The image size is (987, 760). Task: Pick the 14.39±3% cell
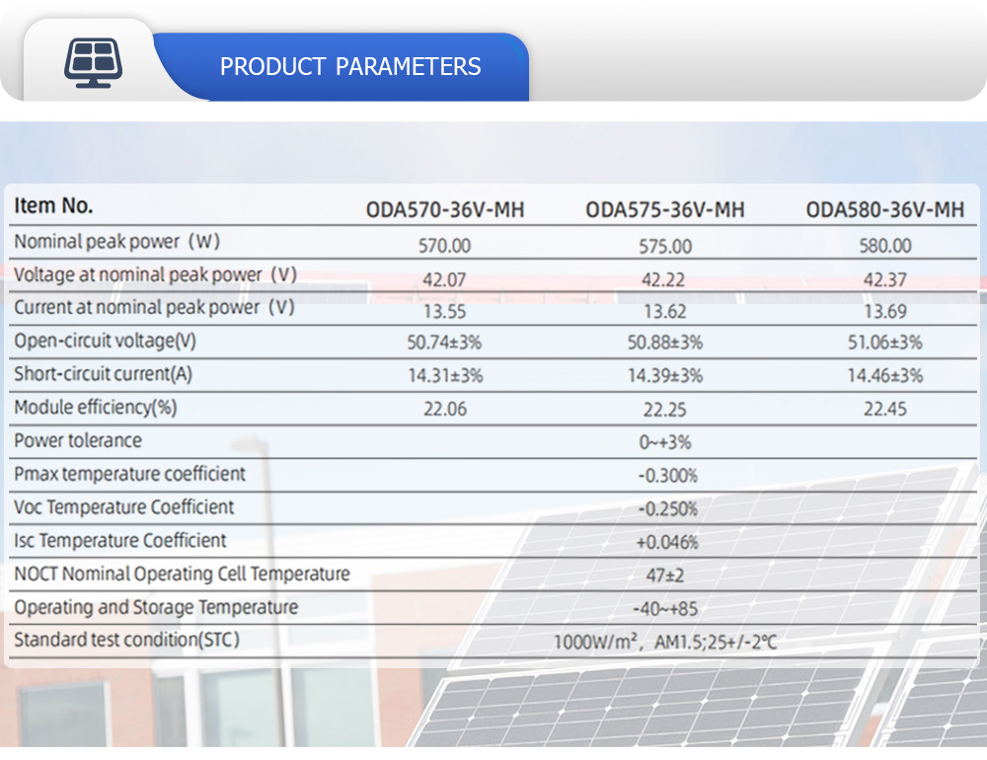point(665,376)
